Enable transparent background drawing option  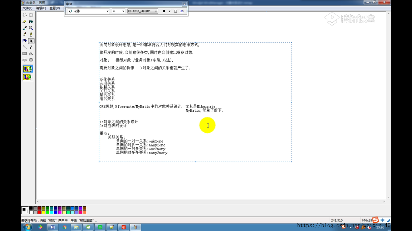28,77
